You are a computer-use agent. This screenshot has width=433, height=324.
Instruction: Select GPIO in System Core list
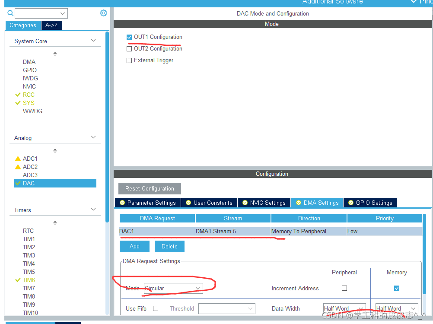point(30,70)
